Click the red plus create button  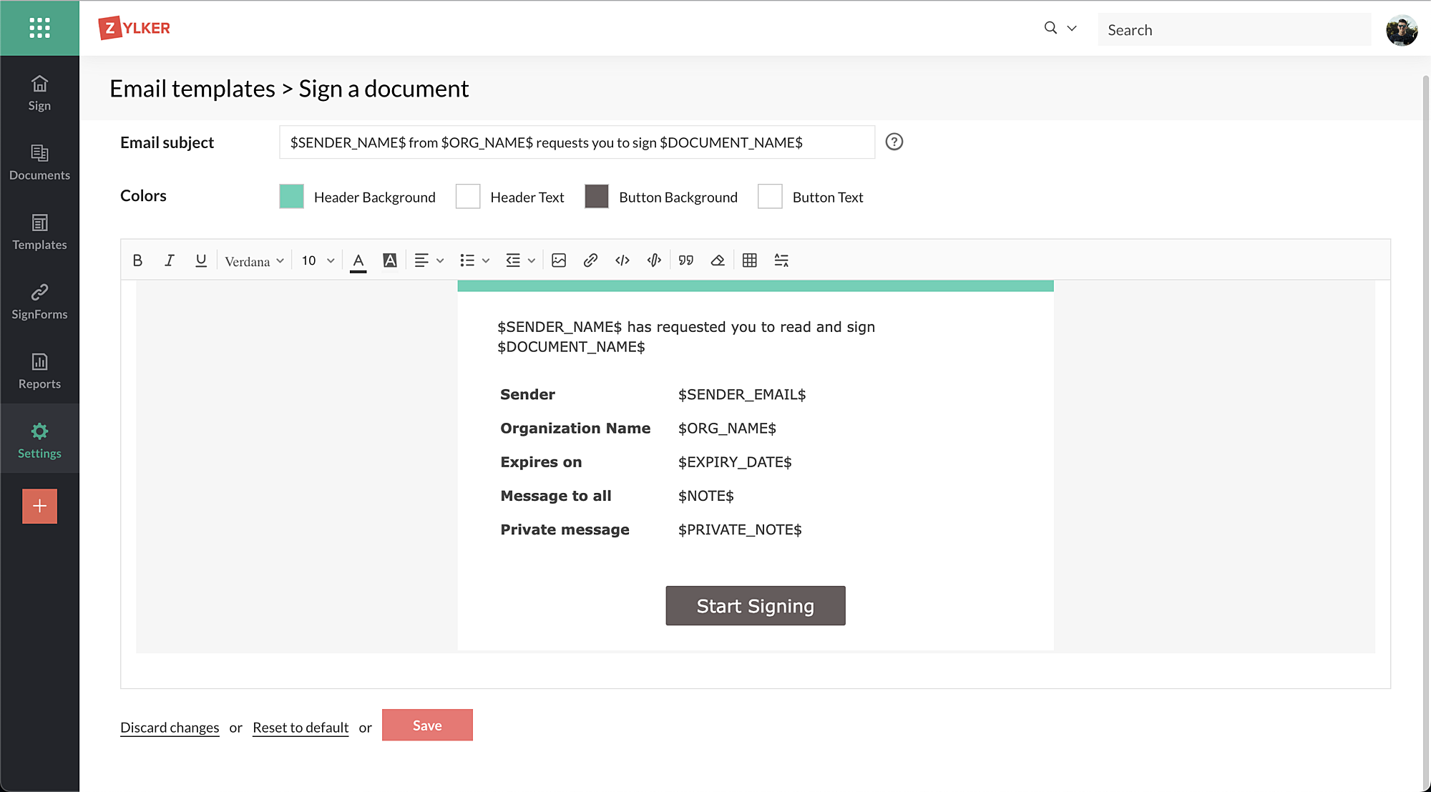pyautogui.click(x=39, y=507)
